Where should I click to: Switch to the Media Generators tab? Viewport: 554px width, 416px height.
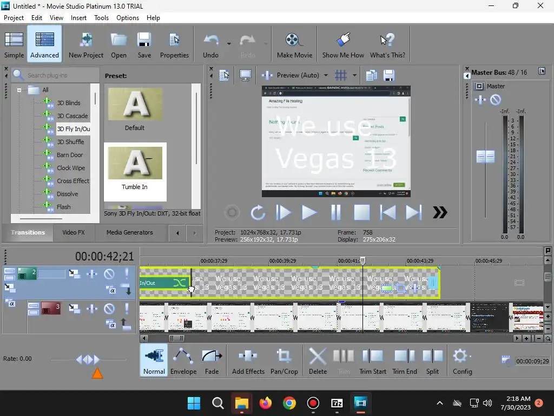coord(130,232)
